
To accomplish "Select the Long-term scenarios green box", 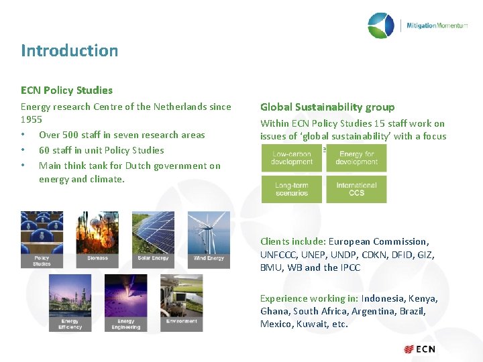I will pyautogui.click(x=292, y=189).
